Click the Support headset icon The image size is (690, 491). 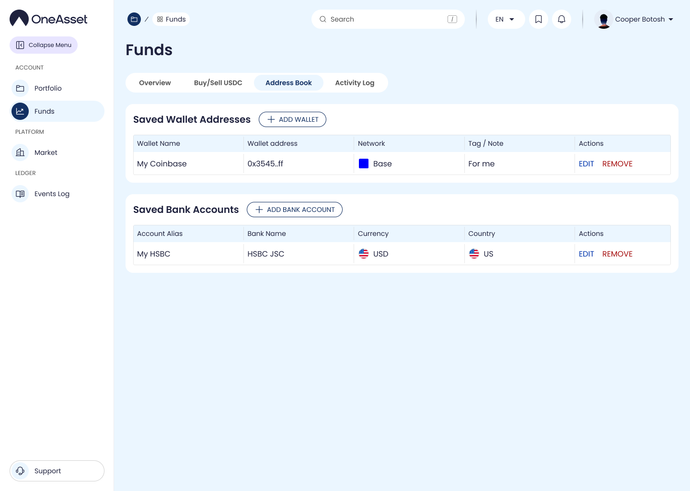(x=20, y=471)
